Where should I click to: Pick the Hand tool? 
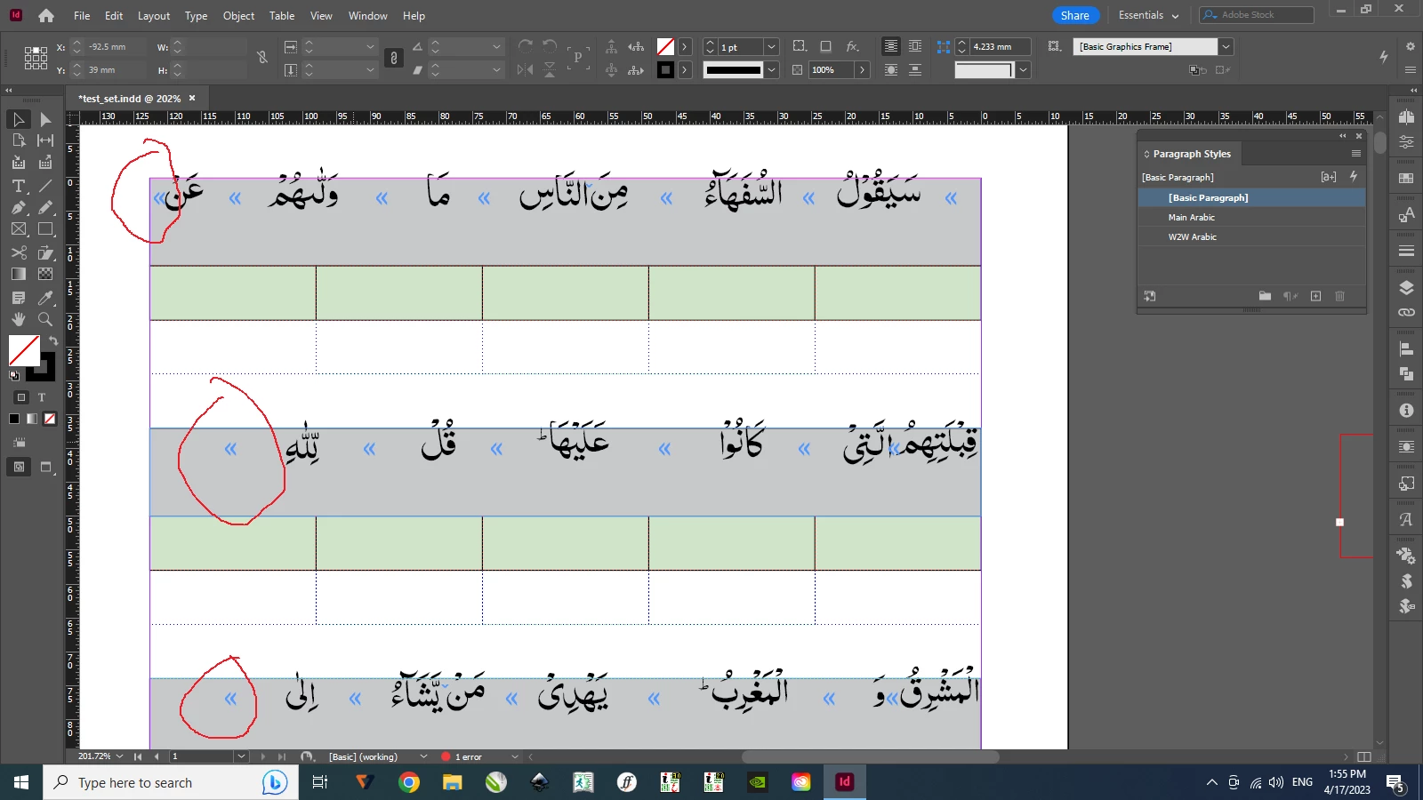click(19, 319)
